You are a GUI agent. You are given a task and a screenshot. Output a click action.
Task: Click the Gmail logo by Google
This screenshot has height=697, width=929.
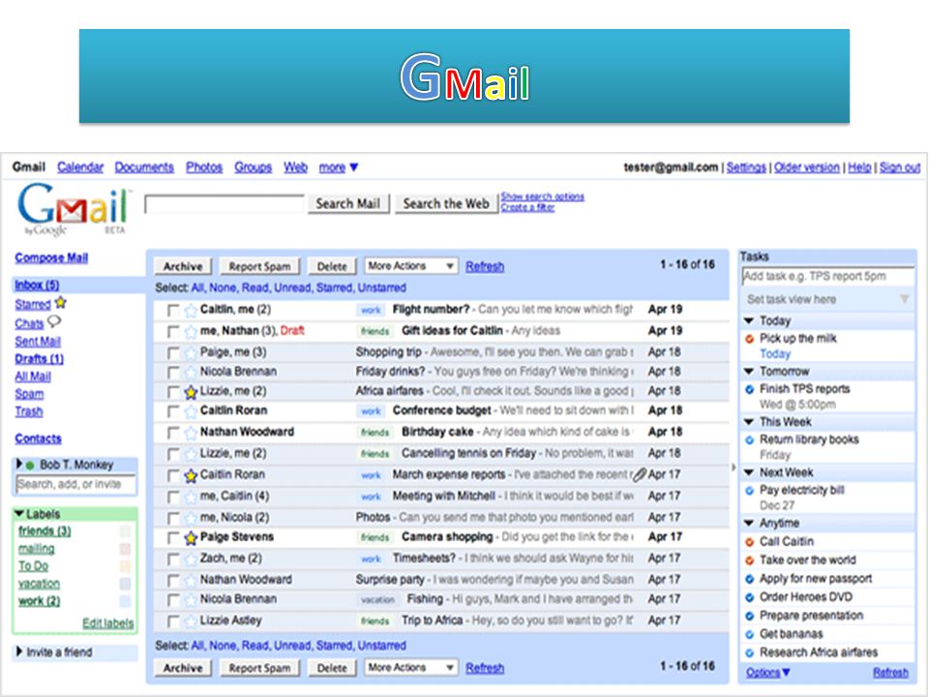(75, 209)
